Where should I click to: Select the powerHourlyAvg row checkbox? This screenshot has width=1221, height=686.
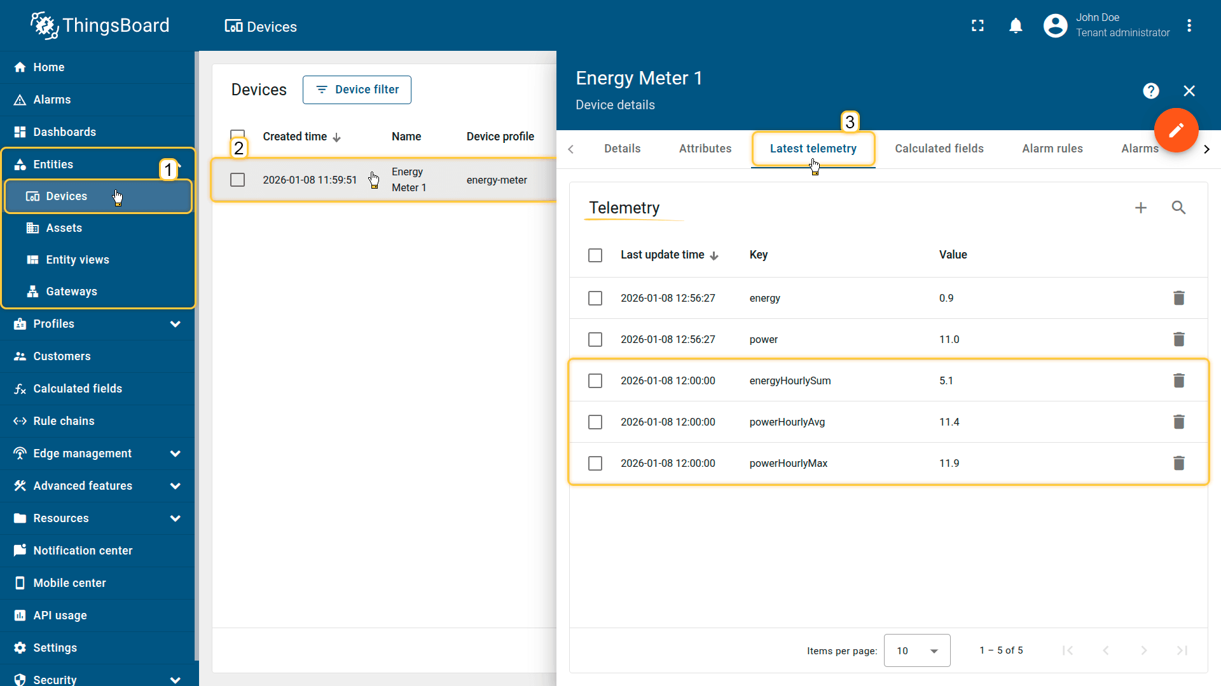[x=595, y=422]
